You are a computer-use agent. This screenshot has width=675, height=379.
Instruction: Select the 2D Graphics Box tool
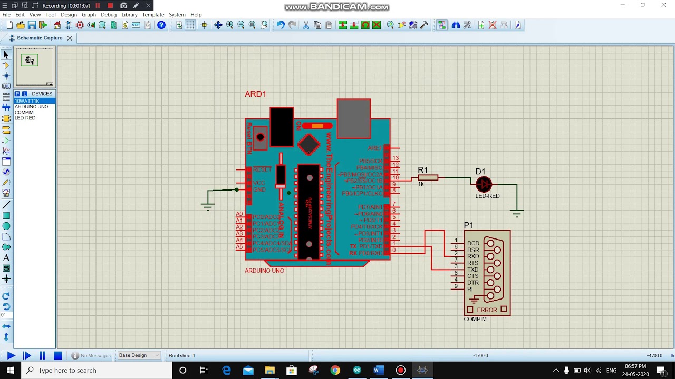[6, 215]
